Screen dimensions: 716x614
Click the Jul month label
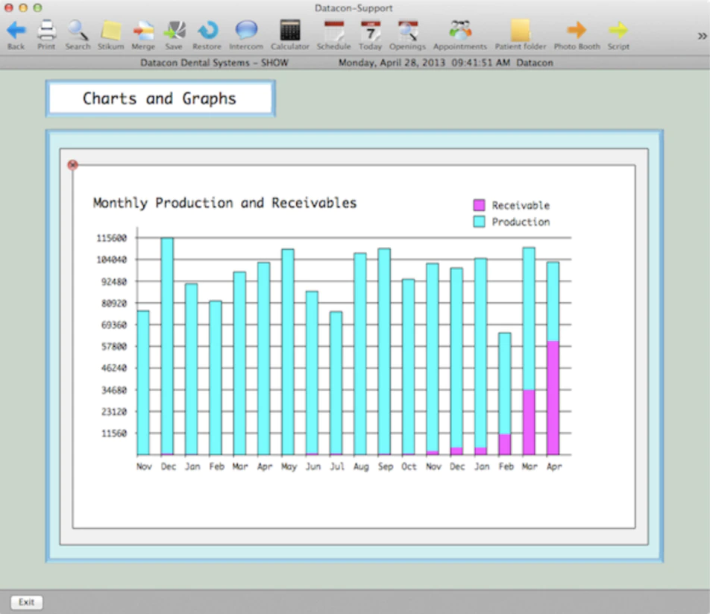(x=337, y=466)
